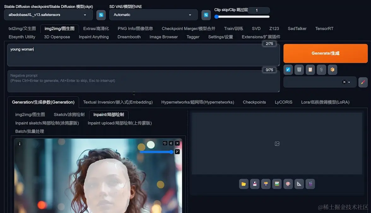This screenshot has width=371, height=213.
Task: Switch to the Inpaint sketch sub-tab
Action: (x=47, y=123)
